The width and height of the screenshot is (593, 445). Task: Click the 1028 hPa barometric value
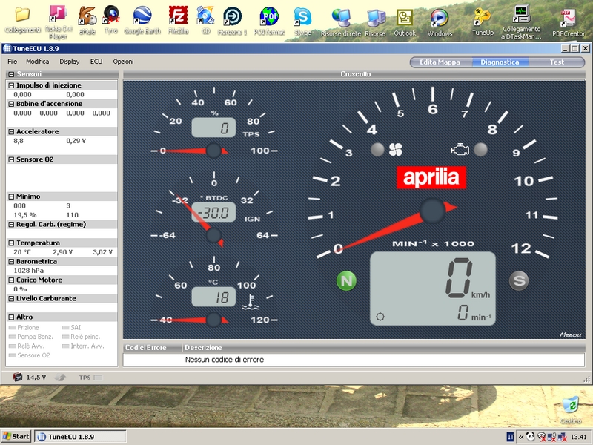pyautogui.click(x=29, y=271)
